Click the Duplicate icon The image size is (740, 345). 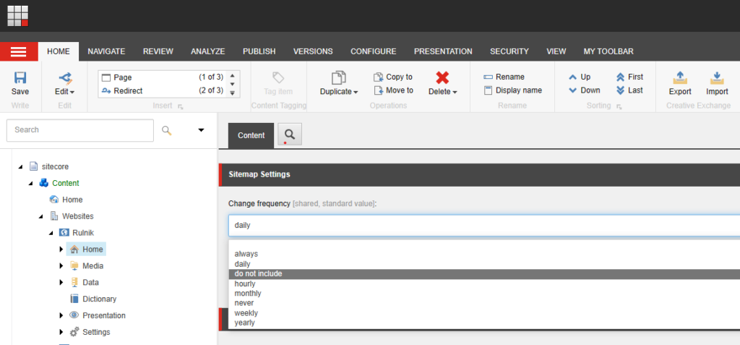[x=338, y=78]
